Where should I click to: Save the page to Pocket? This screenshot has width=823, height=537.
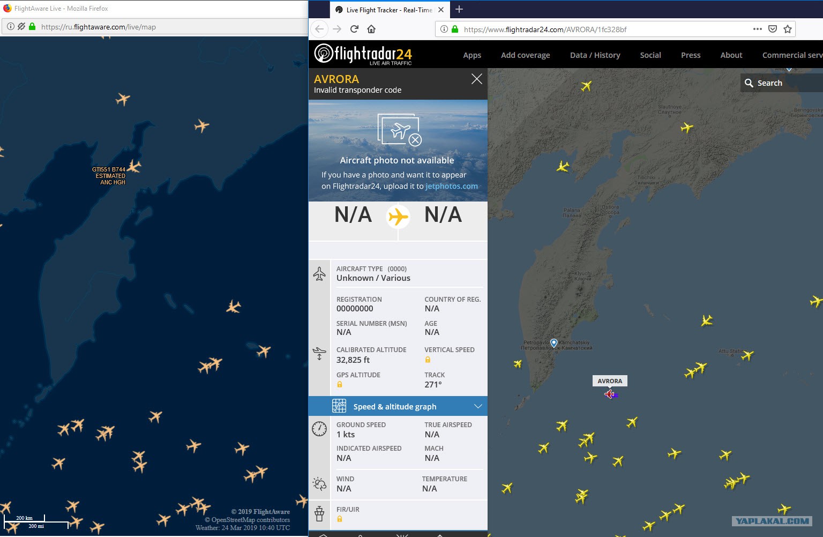click(x=773, y=29)
